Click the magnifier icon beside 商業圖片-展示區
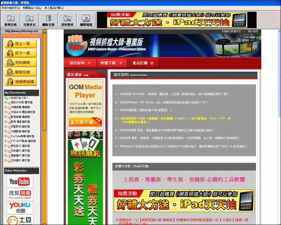281x225 pixels. coord(9,156)
